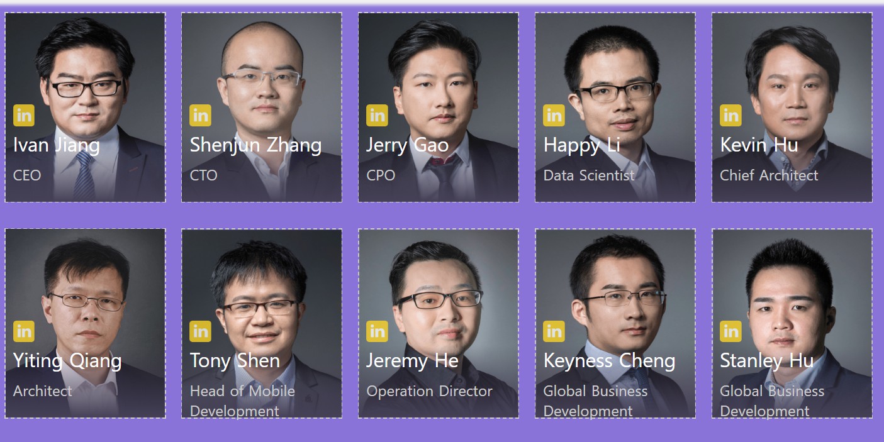
Task: Open Yiting Qiang's LinkedIn icon
Action: (x=24, y=331)
